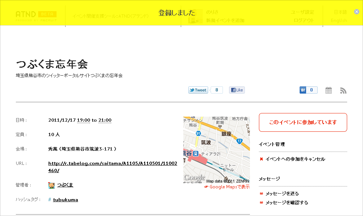Switch language to English
This screenshot has height=216, width=363.
tap(339, 21)
